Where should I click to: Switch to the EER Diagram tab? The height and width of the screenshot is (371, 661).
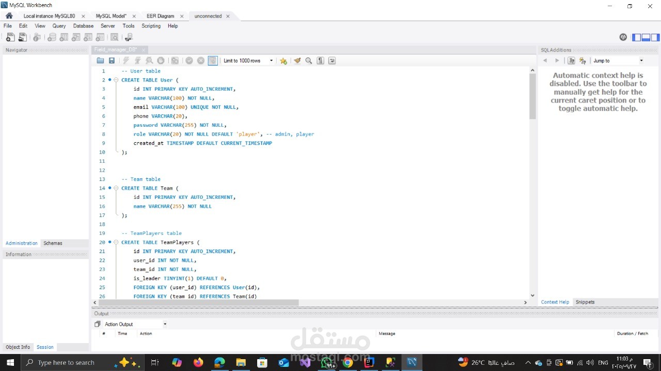[160, 16]
